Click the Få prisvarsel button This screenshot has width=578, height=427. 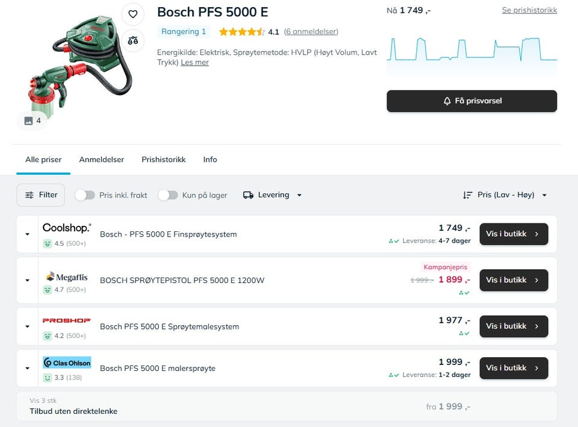click(471, 101)
